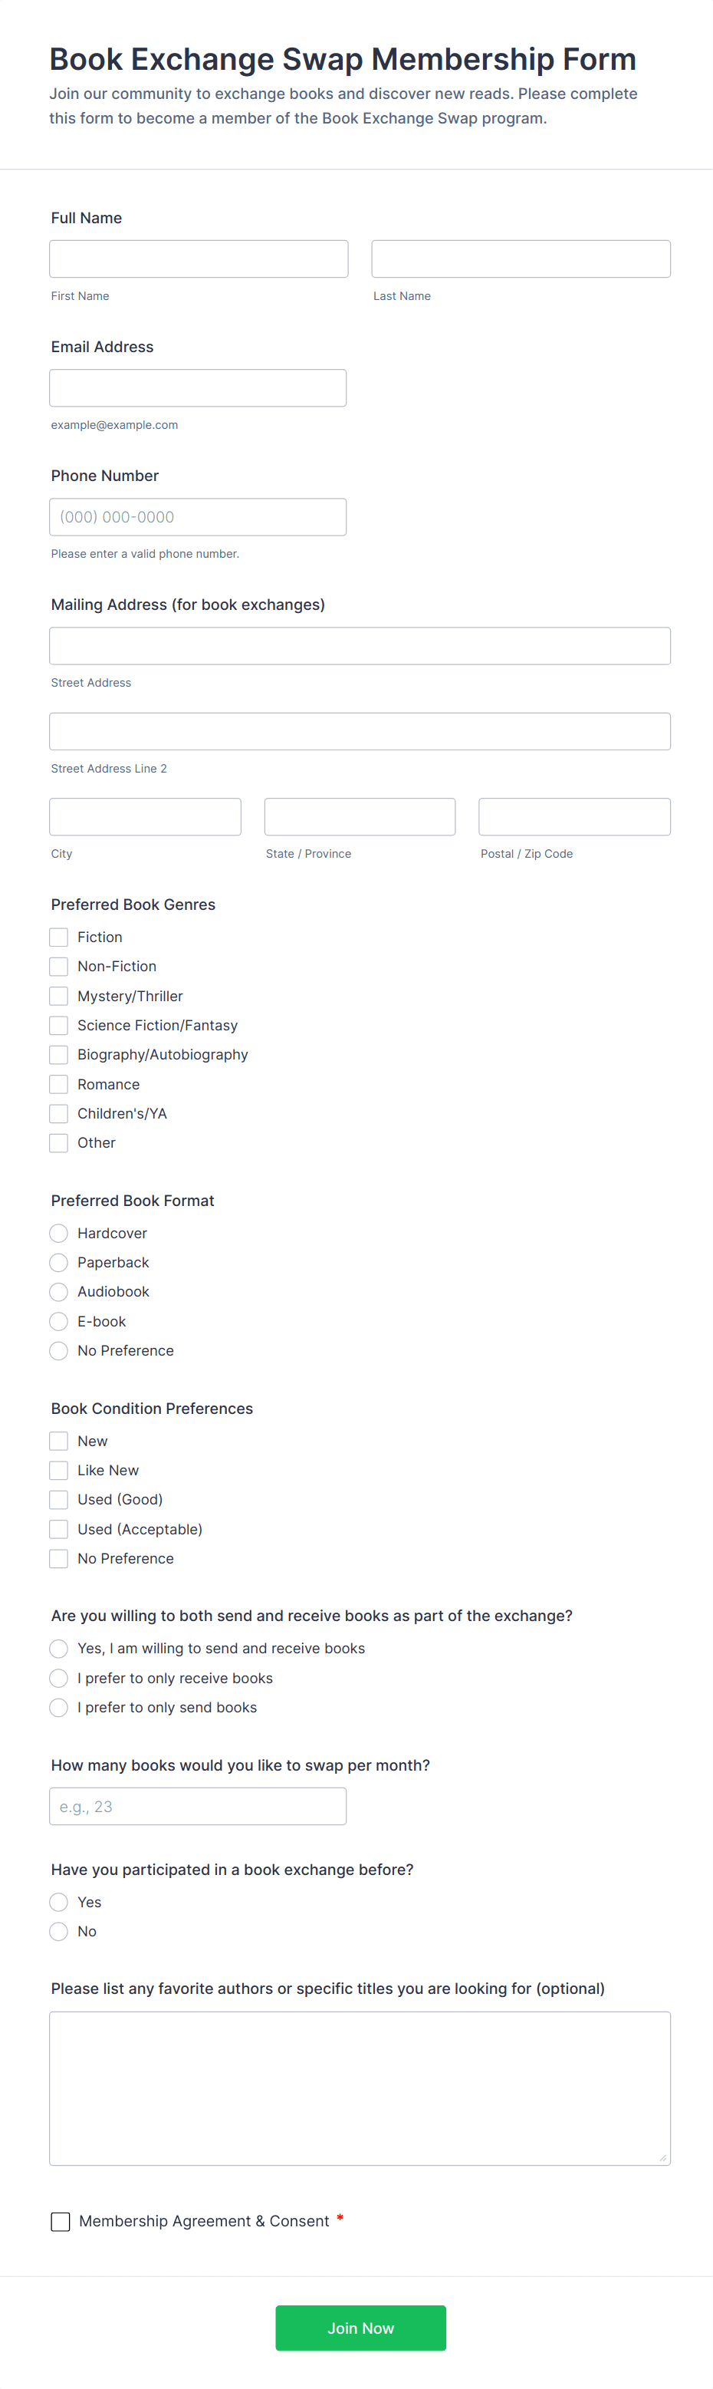This screenshot has height=2389, width=713.
Task: Select Hardcover as preferred format
Action: click(58, 1234)
